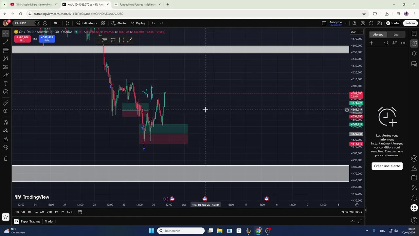The image size is (419, 236).
Task: Select the layout square icon
Action: pos(324,23)
